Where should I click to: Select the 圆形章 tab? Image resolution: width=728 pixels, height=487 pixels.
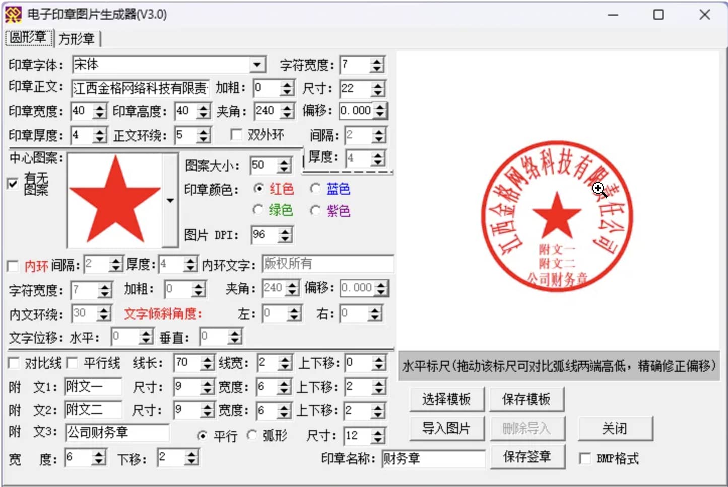(x=28, y=38)
